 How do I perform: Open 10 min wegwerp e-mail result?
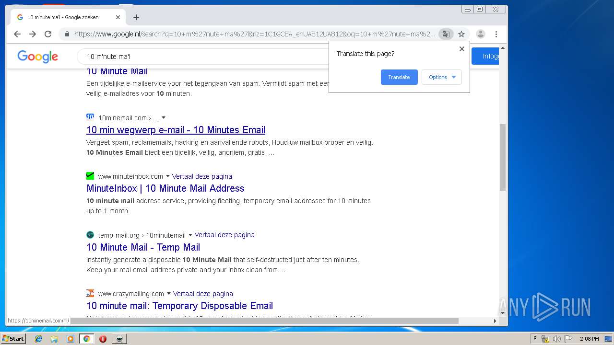[x=176, y=130]
